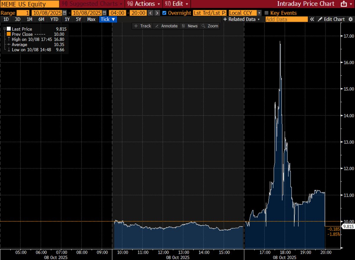Click the Edit Chart button
This screenshot has width=355, height=260.
331,19
